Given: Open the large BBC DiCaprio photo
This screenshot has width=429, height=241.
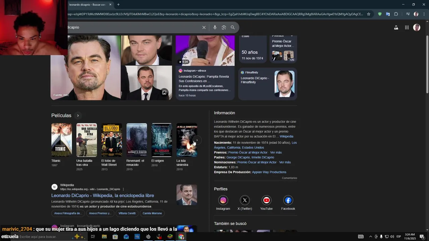Looking at the screenshot, I should pyautogui.click(x=86, y=68).
